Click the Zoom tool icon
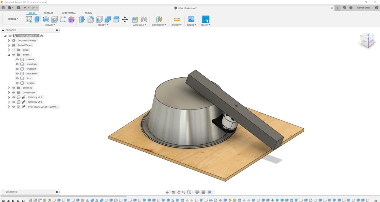The width and height of the screenshot is (380, 202). (x=184, y=192)
